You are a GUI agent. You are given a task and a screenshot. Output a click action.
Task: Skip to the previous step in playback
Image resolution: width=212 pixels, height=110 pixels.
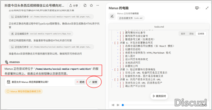(x=113, y=105)
